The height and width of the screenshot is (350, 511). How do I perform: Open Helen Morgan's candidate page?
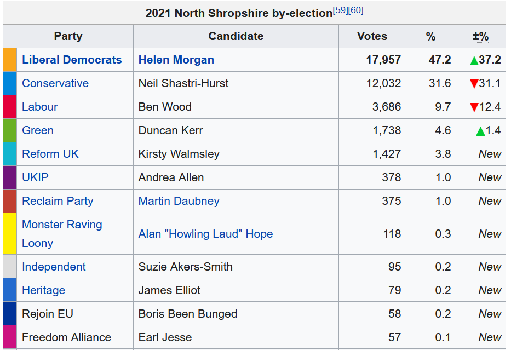pos(176,60)
